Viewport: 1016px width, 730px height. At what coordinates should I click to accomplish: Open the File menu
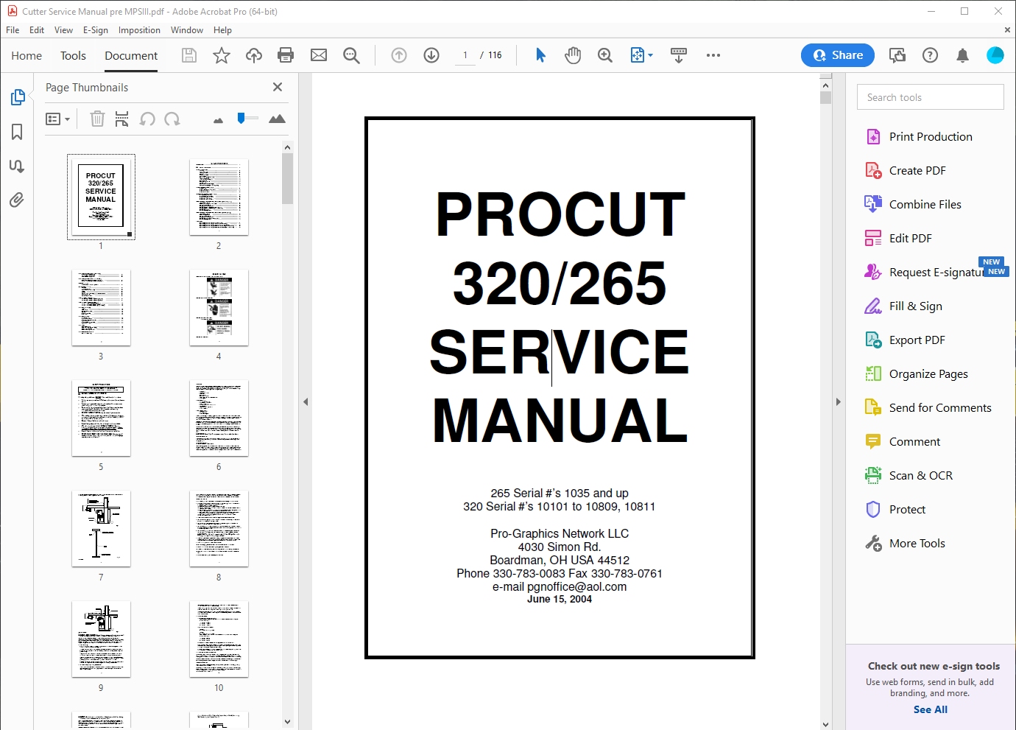[x=13, y=30]
